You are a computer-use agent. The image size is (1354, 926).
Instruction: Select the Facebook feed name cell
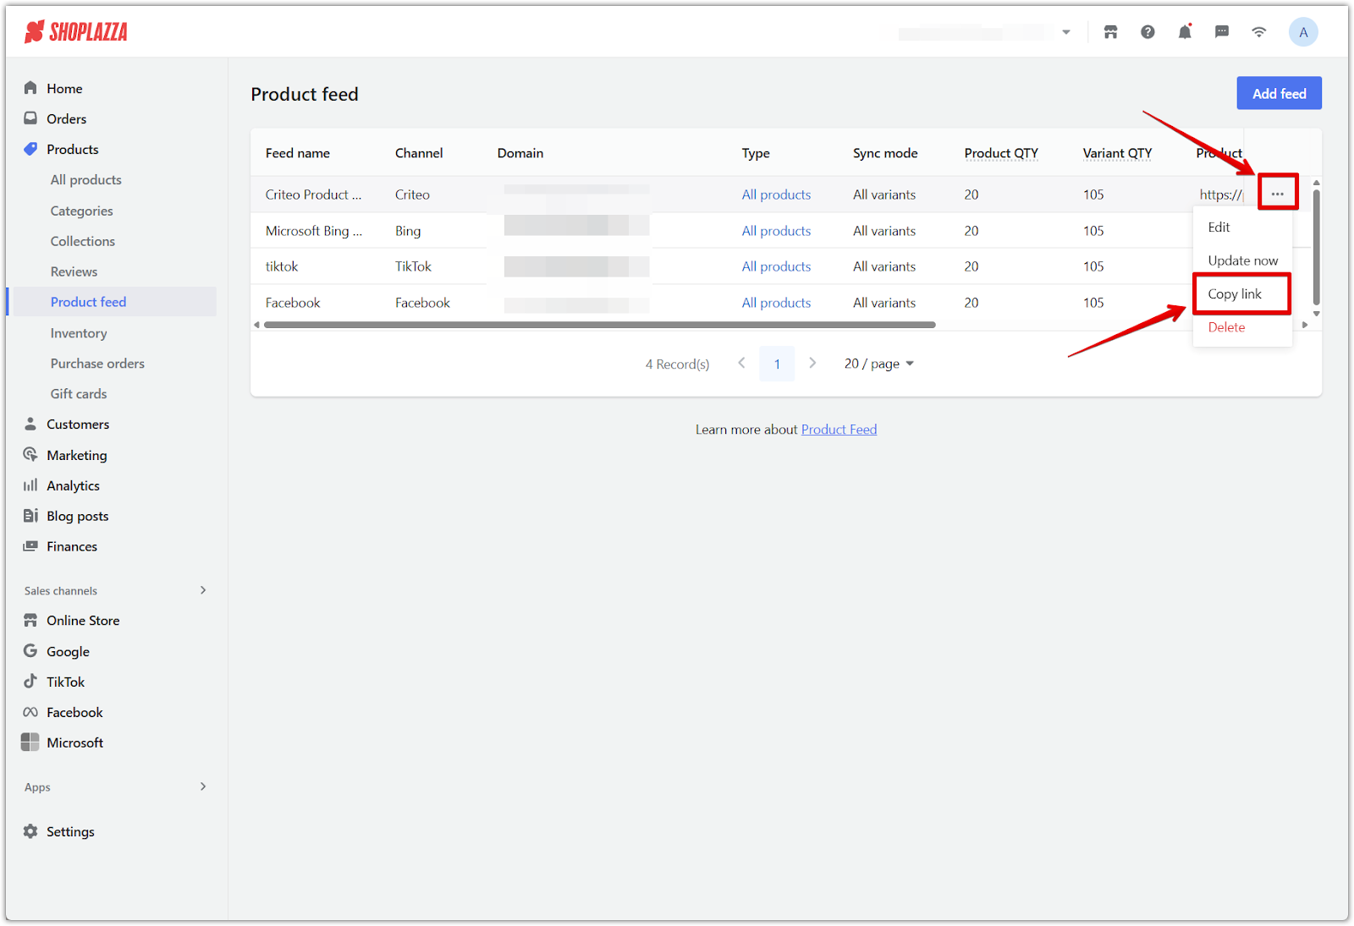pyautogui.click(x=293, y=303)
